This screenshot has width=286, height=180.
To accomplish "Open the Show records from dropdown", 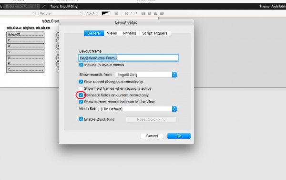I will pos(146,75).
